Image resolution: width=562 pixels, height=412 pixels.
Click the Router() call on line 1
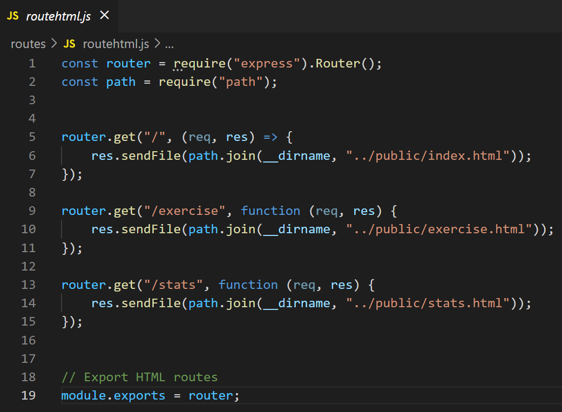[x=345, y=64]
